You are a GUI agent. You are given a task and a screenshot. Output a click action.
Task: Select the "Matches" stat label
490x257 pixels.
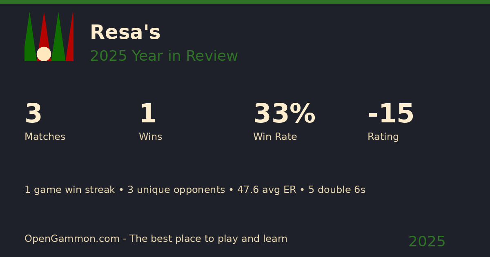pyautogui.click(x=45, y=137)
